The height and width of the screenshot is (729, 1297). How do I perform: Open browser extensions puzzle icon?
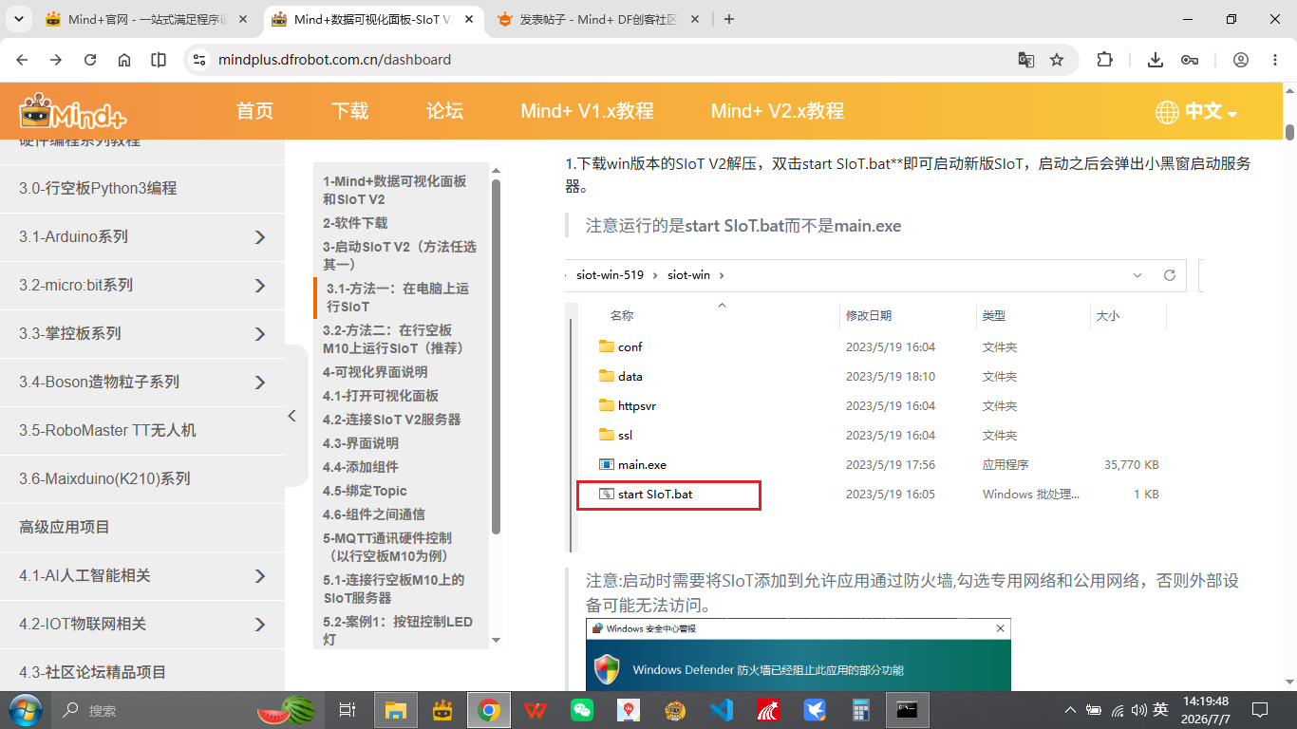coord(1104,60)
